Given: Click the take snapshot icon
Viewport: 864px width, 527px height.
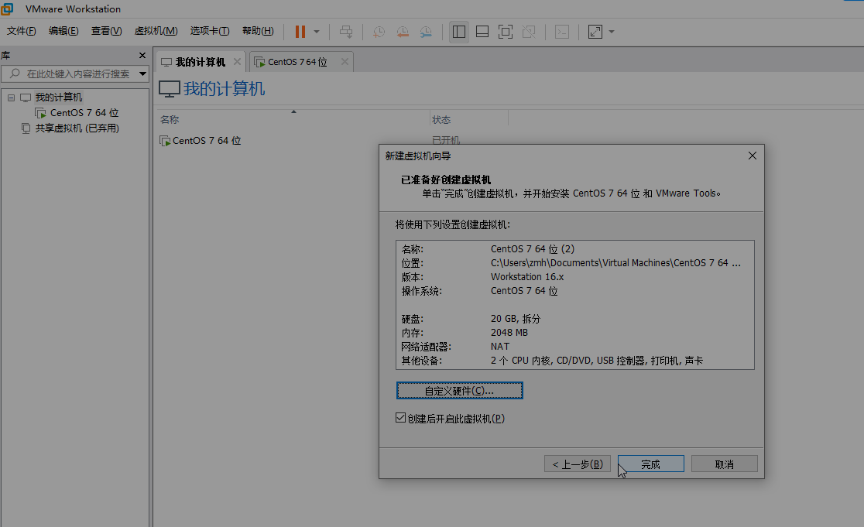Looking at the screenshot, I should [379, 32].
